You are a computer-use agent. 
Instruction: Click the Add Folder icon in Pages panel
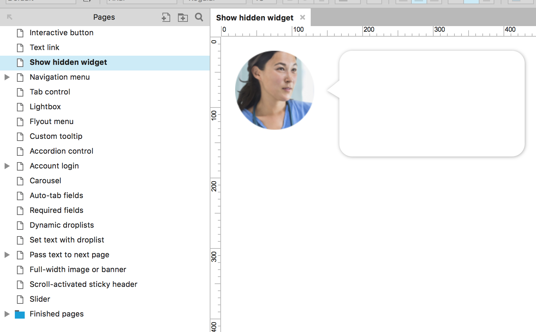click(x=183, y=17)
